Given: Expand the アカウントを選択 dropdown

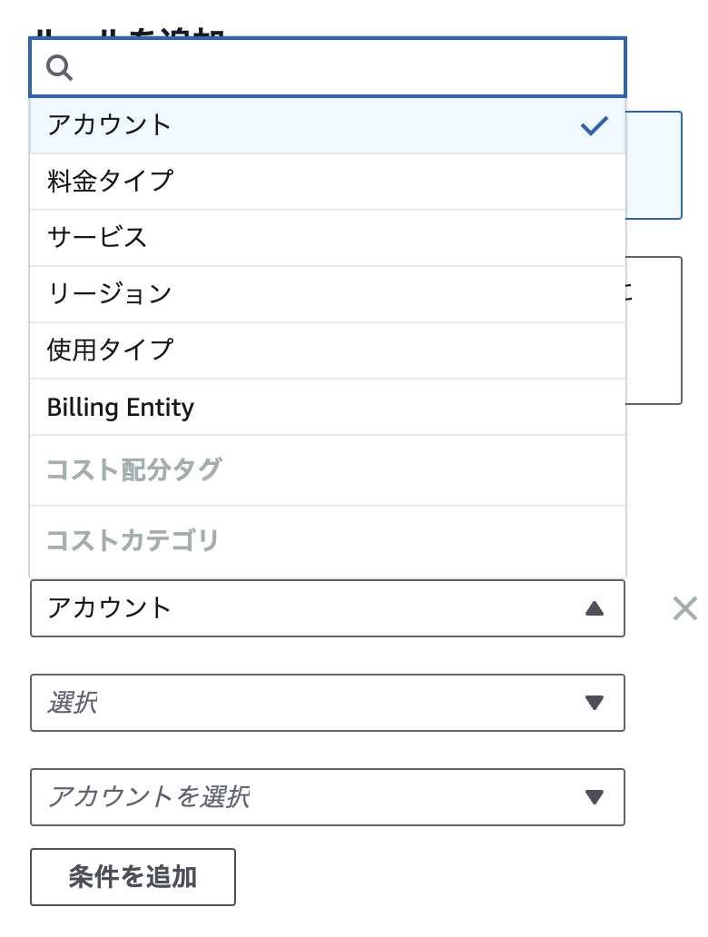Looking at the screenshot, I should click(328, 797).
